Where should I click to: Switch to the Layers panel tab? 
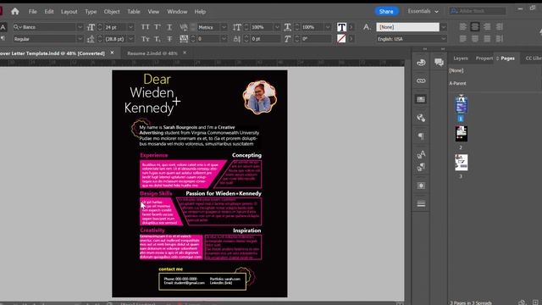click(x=461, y=58)
